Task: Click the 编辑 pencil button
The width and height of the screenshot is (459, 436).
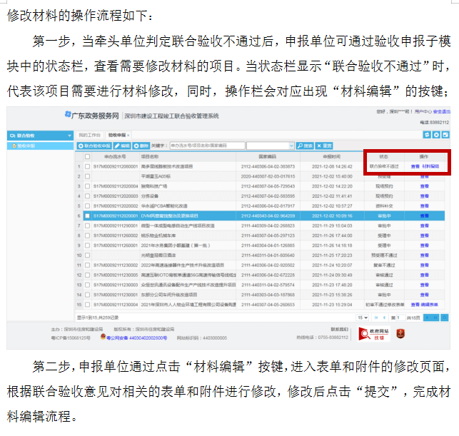Action: tap(122, 146)
